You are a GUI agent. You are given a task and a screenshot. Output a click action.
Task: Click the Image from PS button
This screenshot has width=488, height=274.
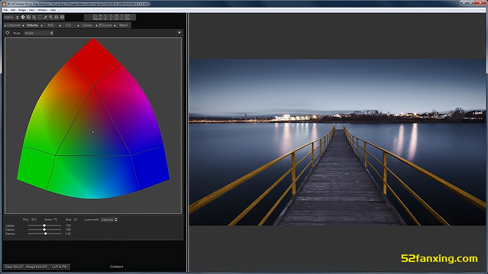(x=37, y=267)
